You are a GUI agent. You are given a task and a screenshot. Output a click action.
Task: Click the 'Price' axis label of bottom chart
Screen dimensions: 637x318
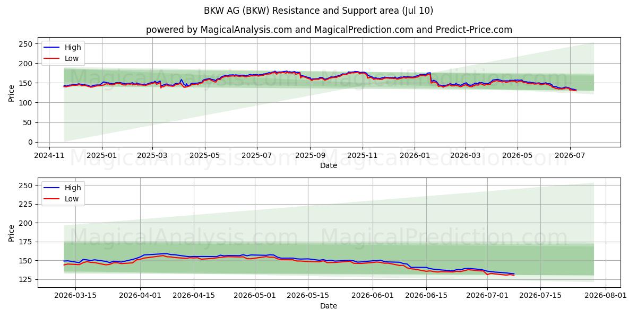tap(12, 233)
